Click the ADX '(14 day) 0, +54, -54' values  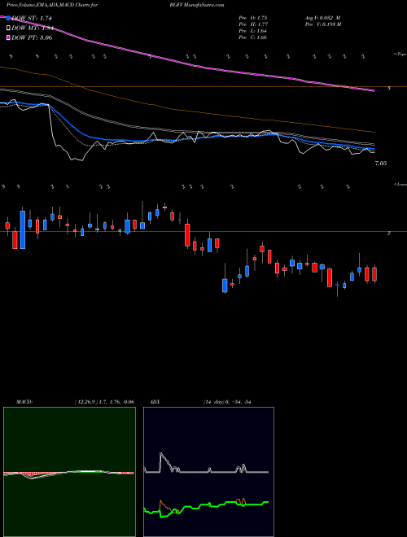227,402
